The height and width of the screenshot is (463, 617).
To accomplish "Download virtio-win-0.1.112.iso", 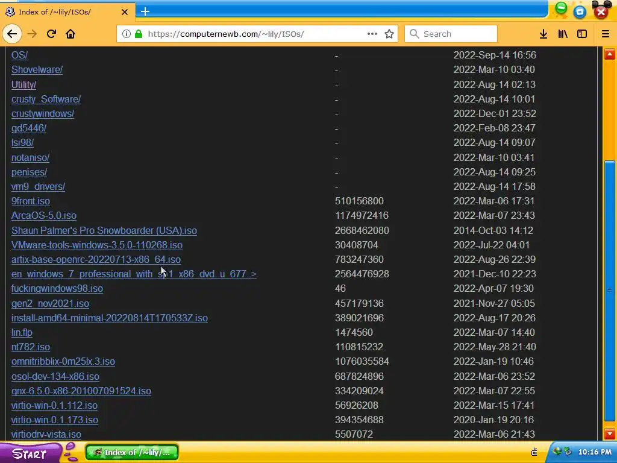I will pos(54,406).
